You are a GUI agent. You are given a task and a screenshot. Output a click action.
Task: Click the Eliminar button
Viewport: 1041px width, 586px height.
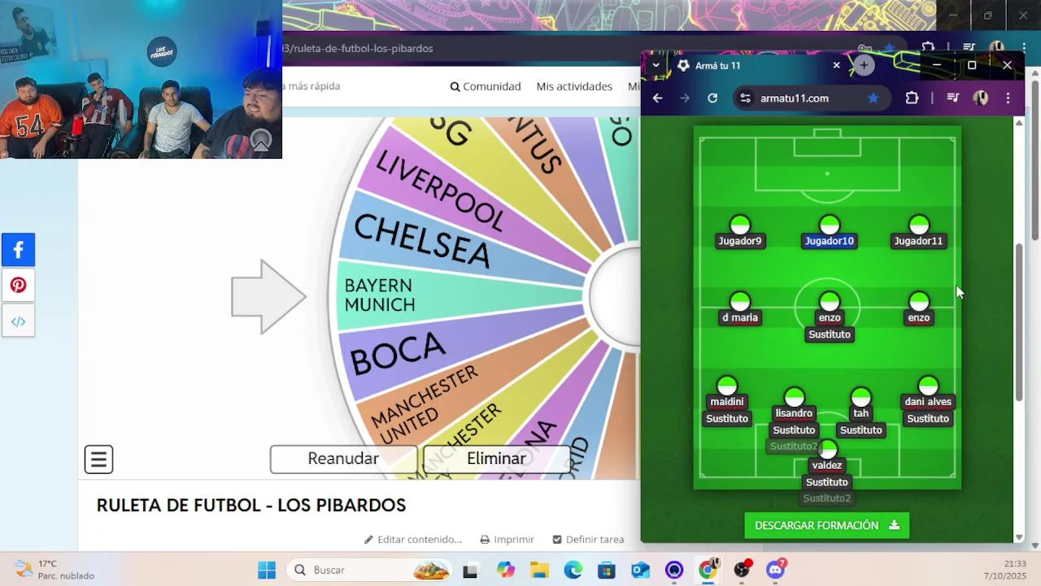(496, 459)
